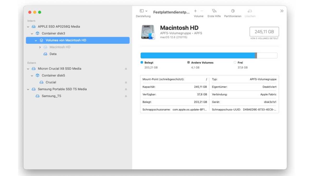The height and width of the screenshot is (176, 313).
Task: Click the APPLE SSD AP0256Q drive icon
Action: (34, 27)
